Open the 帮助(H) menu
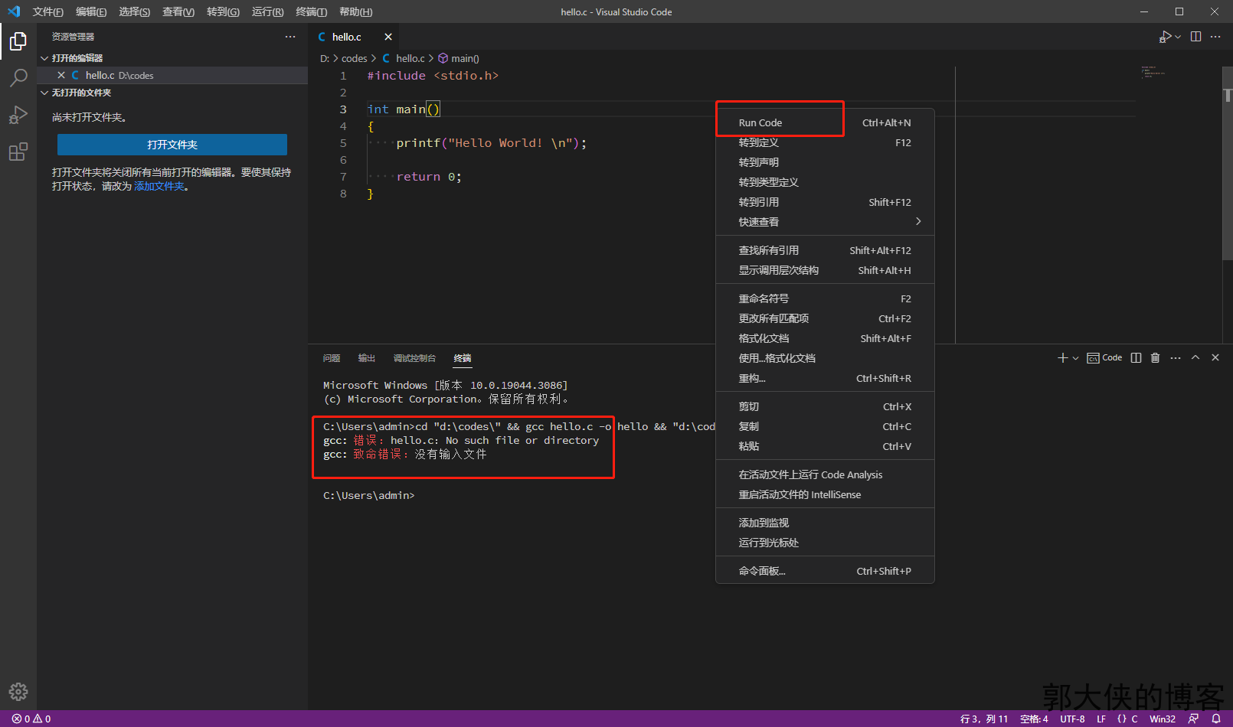 coord(355,11)
